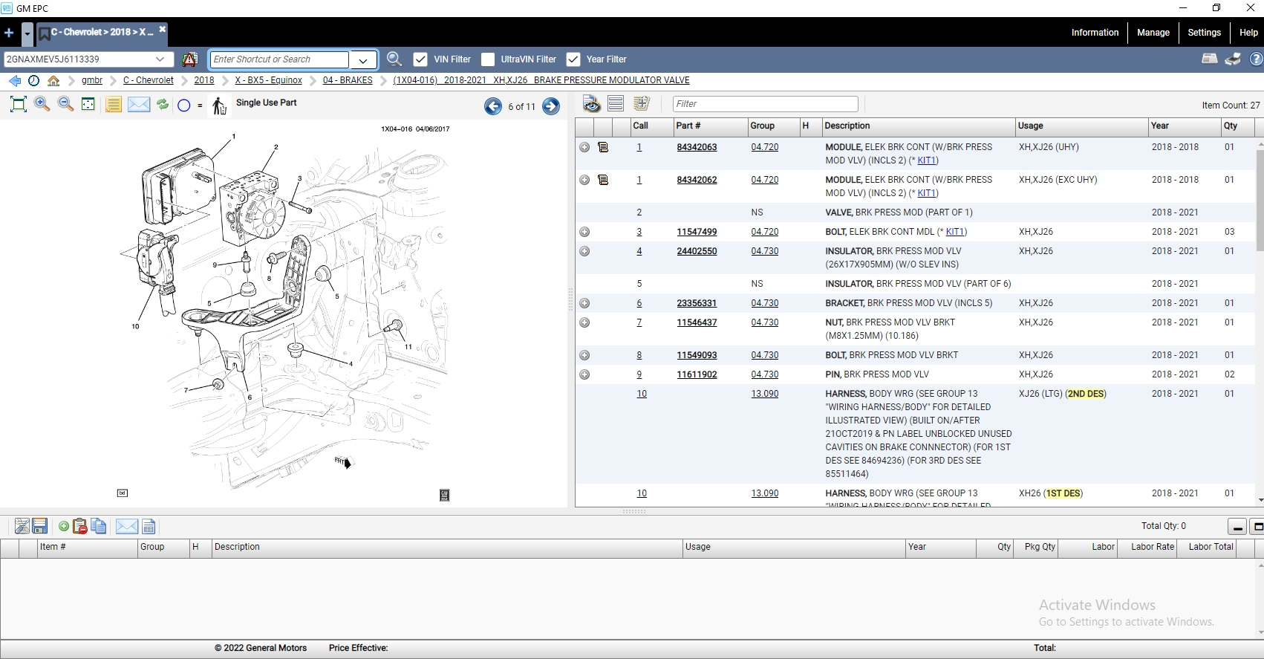This screenshot has width=1264, height=659.
Task: Open group 13.090 link for XJ26 harness
Action: point(764,394)
